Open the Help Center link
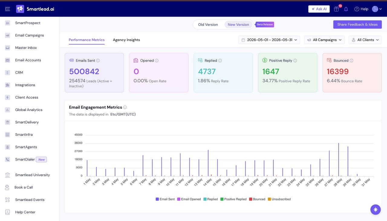387x221 pixels. [x=25, y=212]
